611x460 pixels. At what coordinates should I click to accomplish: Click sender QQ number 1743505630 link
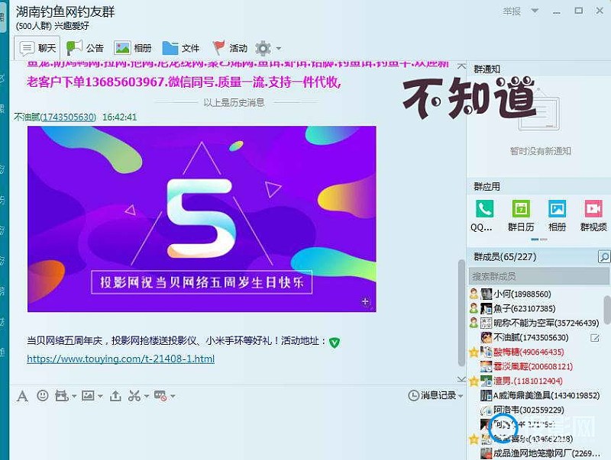click(69, 117)
